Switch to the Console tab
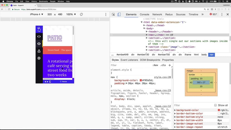The height and width of the screenshot is (130, 231). click(145, 15)
